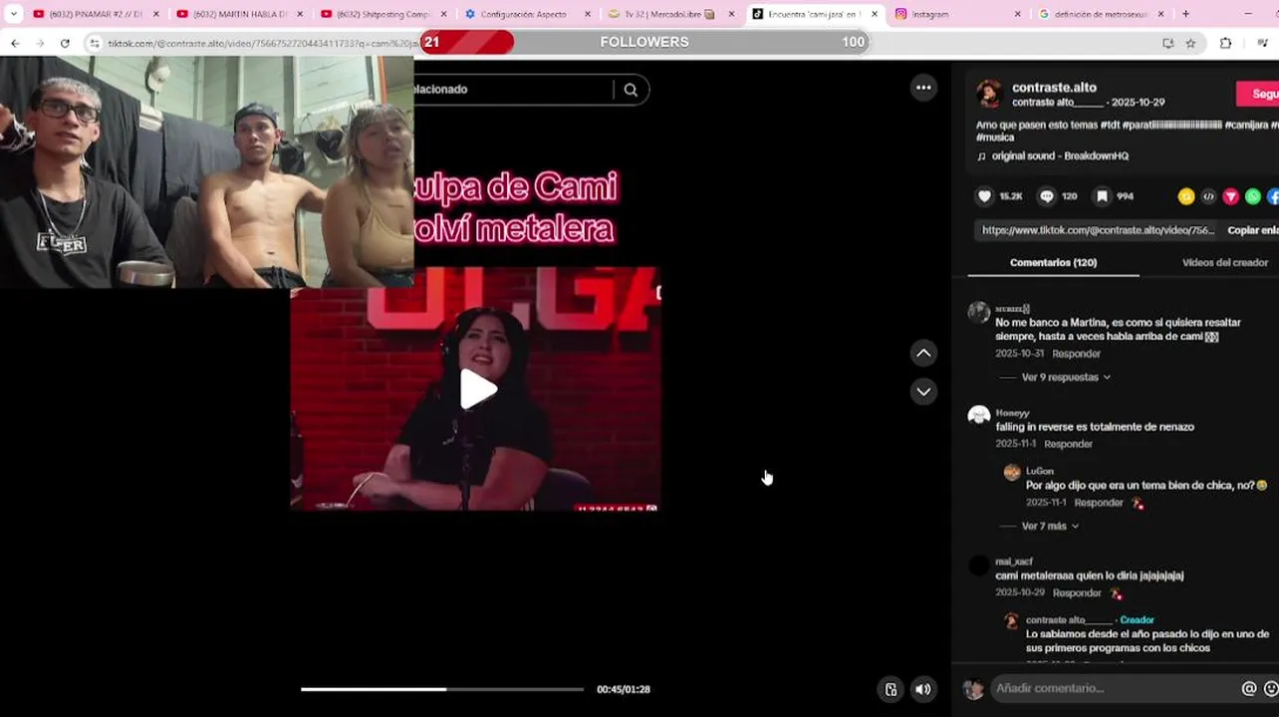Click the install app icon in address bar
This screenshot has height=717, width=1279.
point(1167,43)
